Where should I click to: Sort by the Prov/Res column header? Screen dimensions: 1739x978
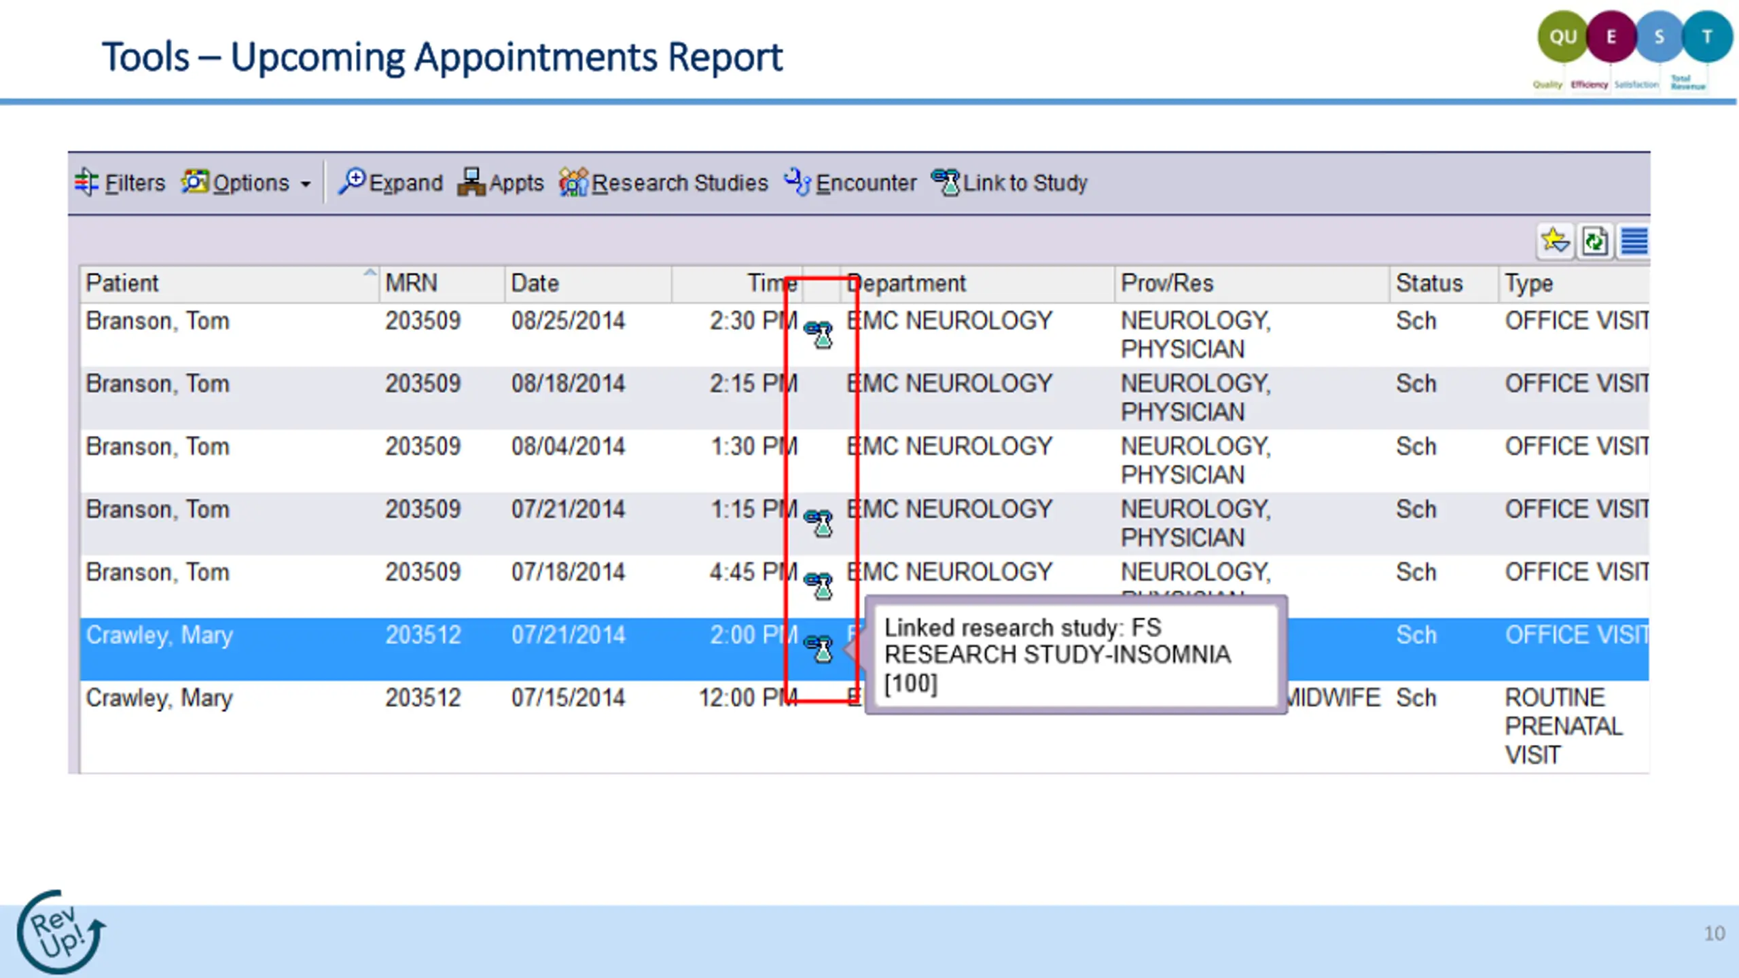pyautogui.click(x=1252, y=283)
